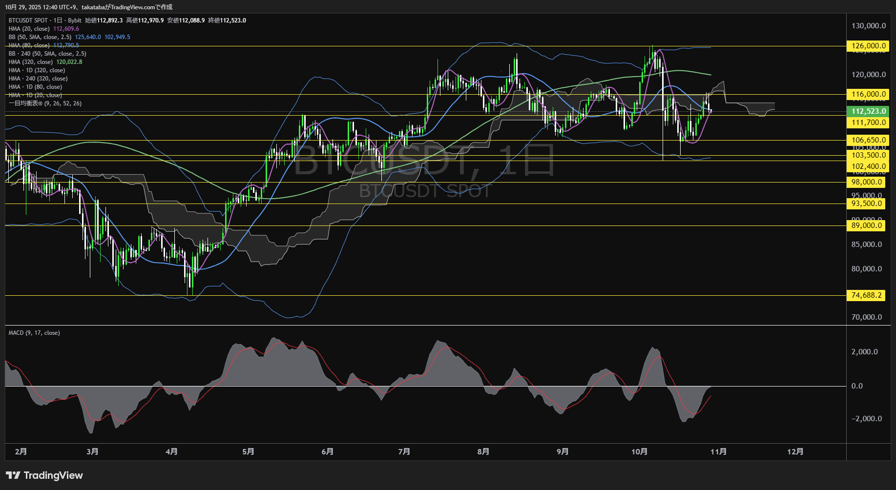Image resolution: width=896 pixels, height=490 pixels.
Task: Select the HMA (20, close) legend entry
Action: click(29, 29)
